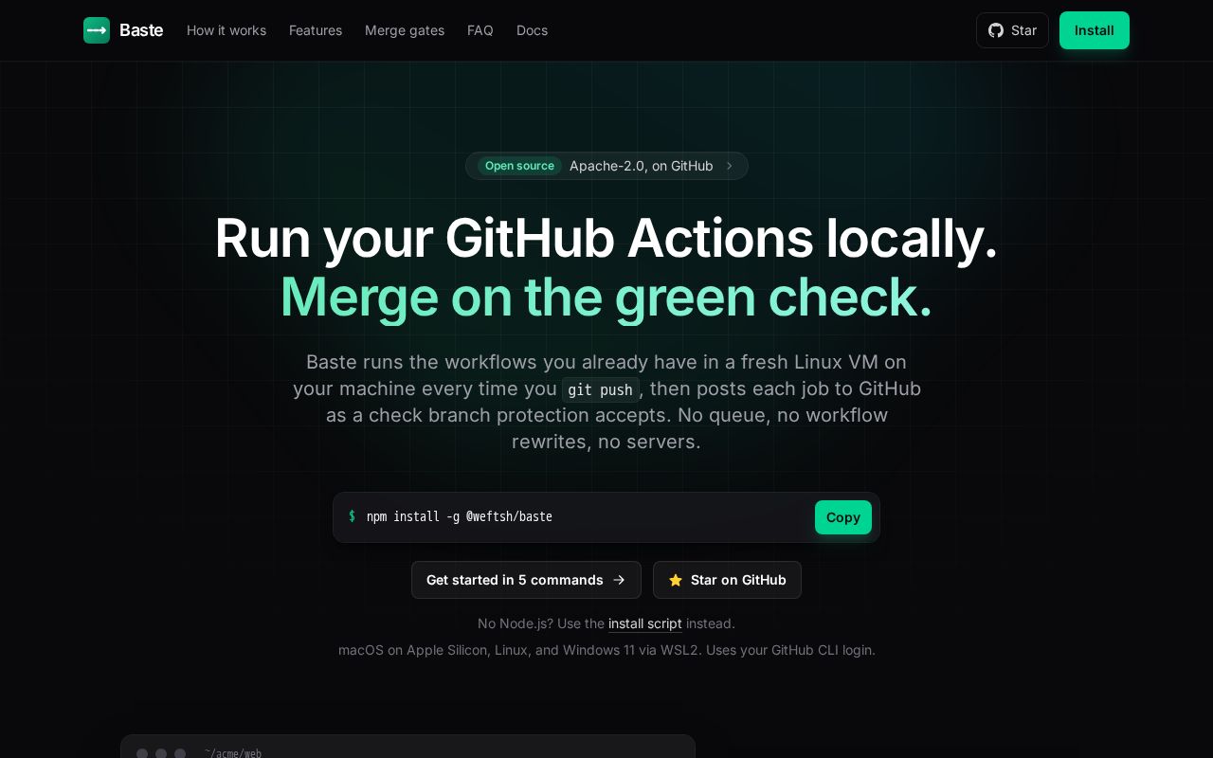This screenshot has height=758, width=1213.
Task: Click the green dollar prompt symbol
Action: (352, 516)
